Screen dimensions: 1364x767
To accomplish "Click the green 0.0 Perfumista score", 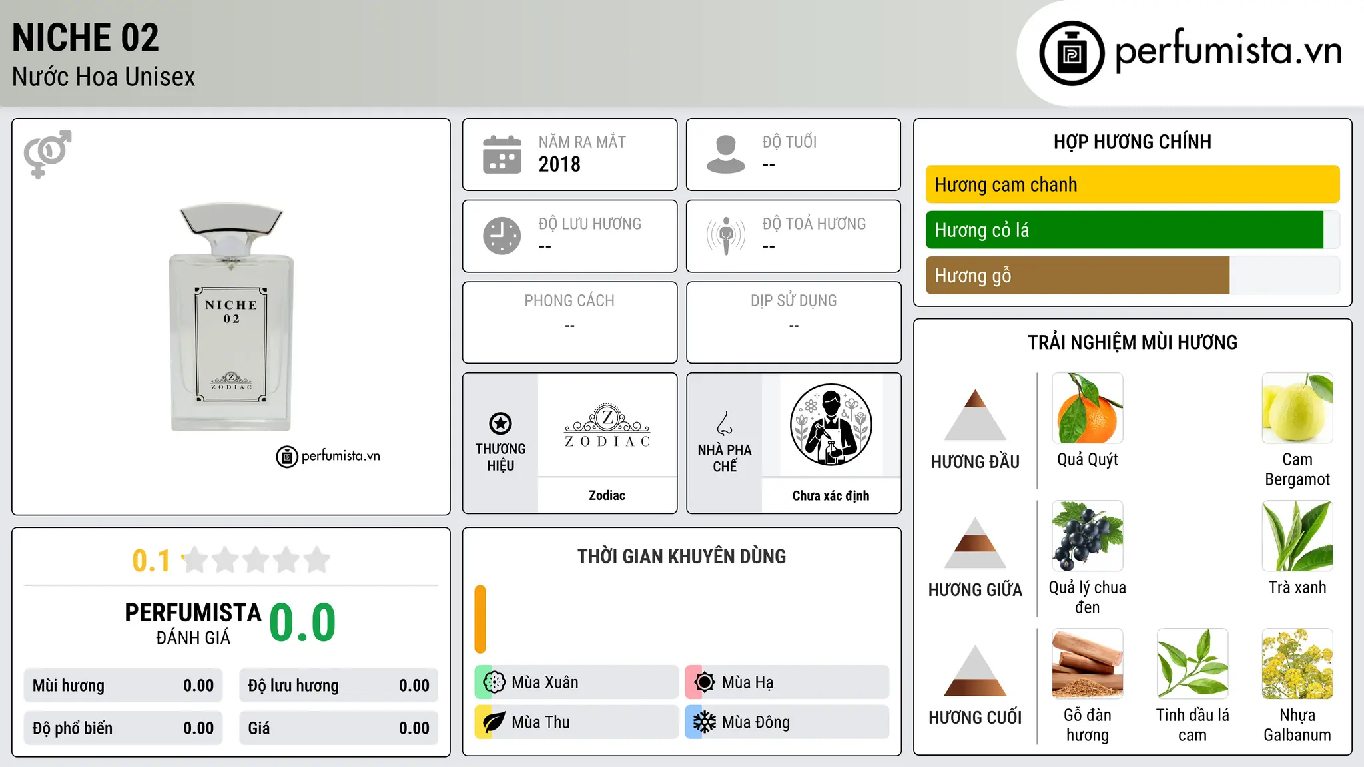I will point(302,623).
